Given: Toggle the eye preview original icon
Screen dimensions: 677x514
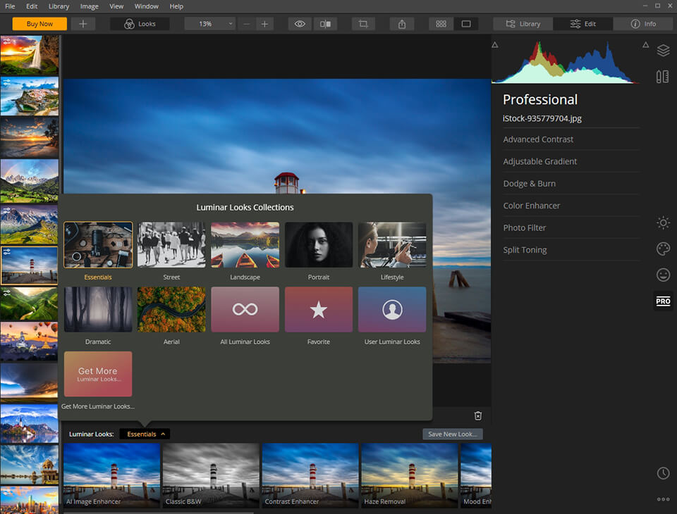Looking at the screenshot, I should (x=300, y=24).
